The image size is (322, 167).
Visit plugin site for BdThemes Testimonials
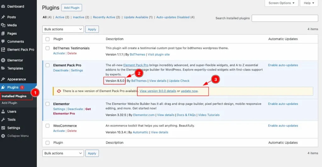coord(159,55)
